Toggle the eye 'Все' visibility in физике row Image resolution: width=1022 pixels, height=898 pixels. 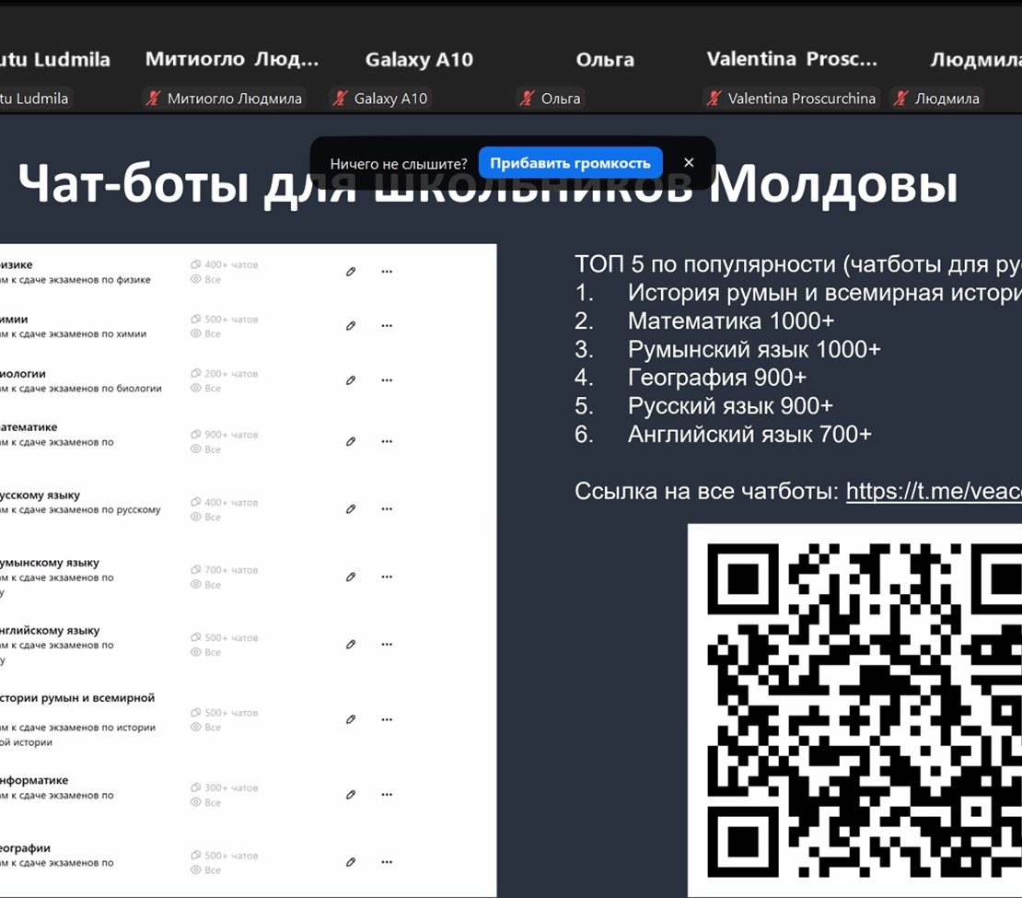[205, 279]
